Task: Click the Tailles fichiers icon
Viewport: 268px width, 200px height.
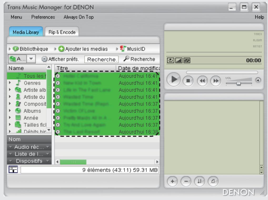Action: [18, 125]
